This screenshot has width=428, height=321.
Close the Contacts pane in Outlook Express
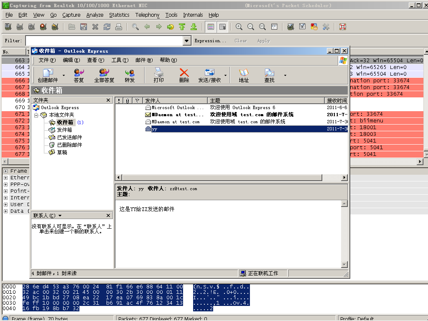[108, 216]
